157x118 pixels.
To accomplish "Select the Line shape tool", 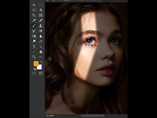I will tap(34, 51).
